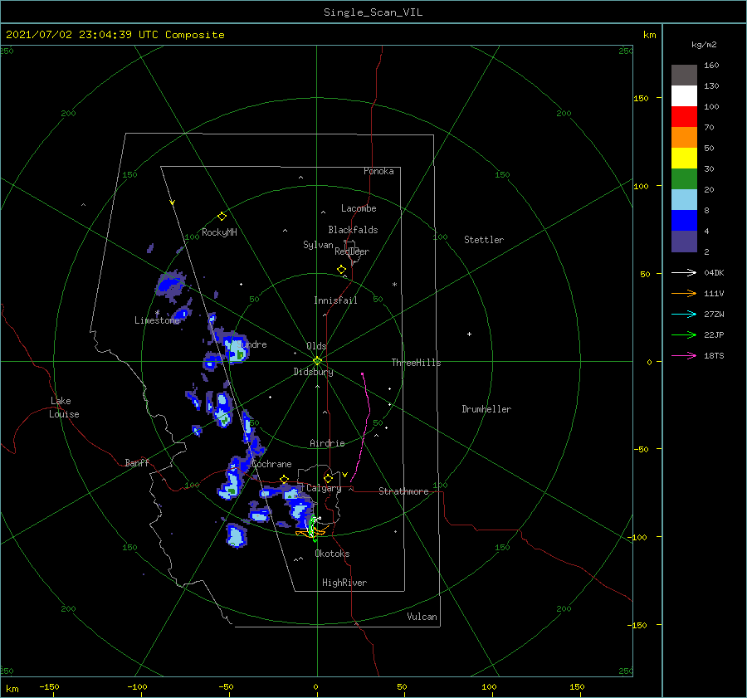Click the Airdrie city label

(x=327, y=443)
